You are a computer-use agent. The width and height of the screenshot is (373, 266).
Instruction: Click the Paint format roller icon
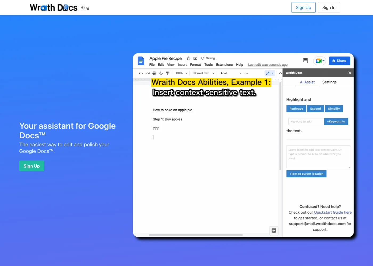point(168,73)
